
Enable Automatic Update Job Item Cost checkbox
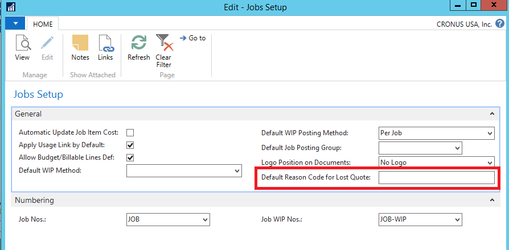tap(130, 133)
